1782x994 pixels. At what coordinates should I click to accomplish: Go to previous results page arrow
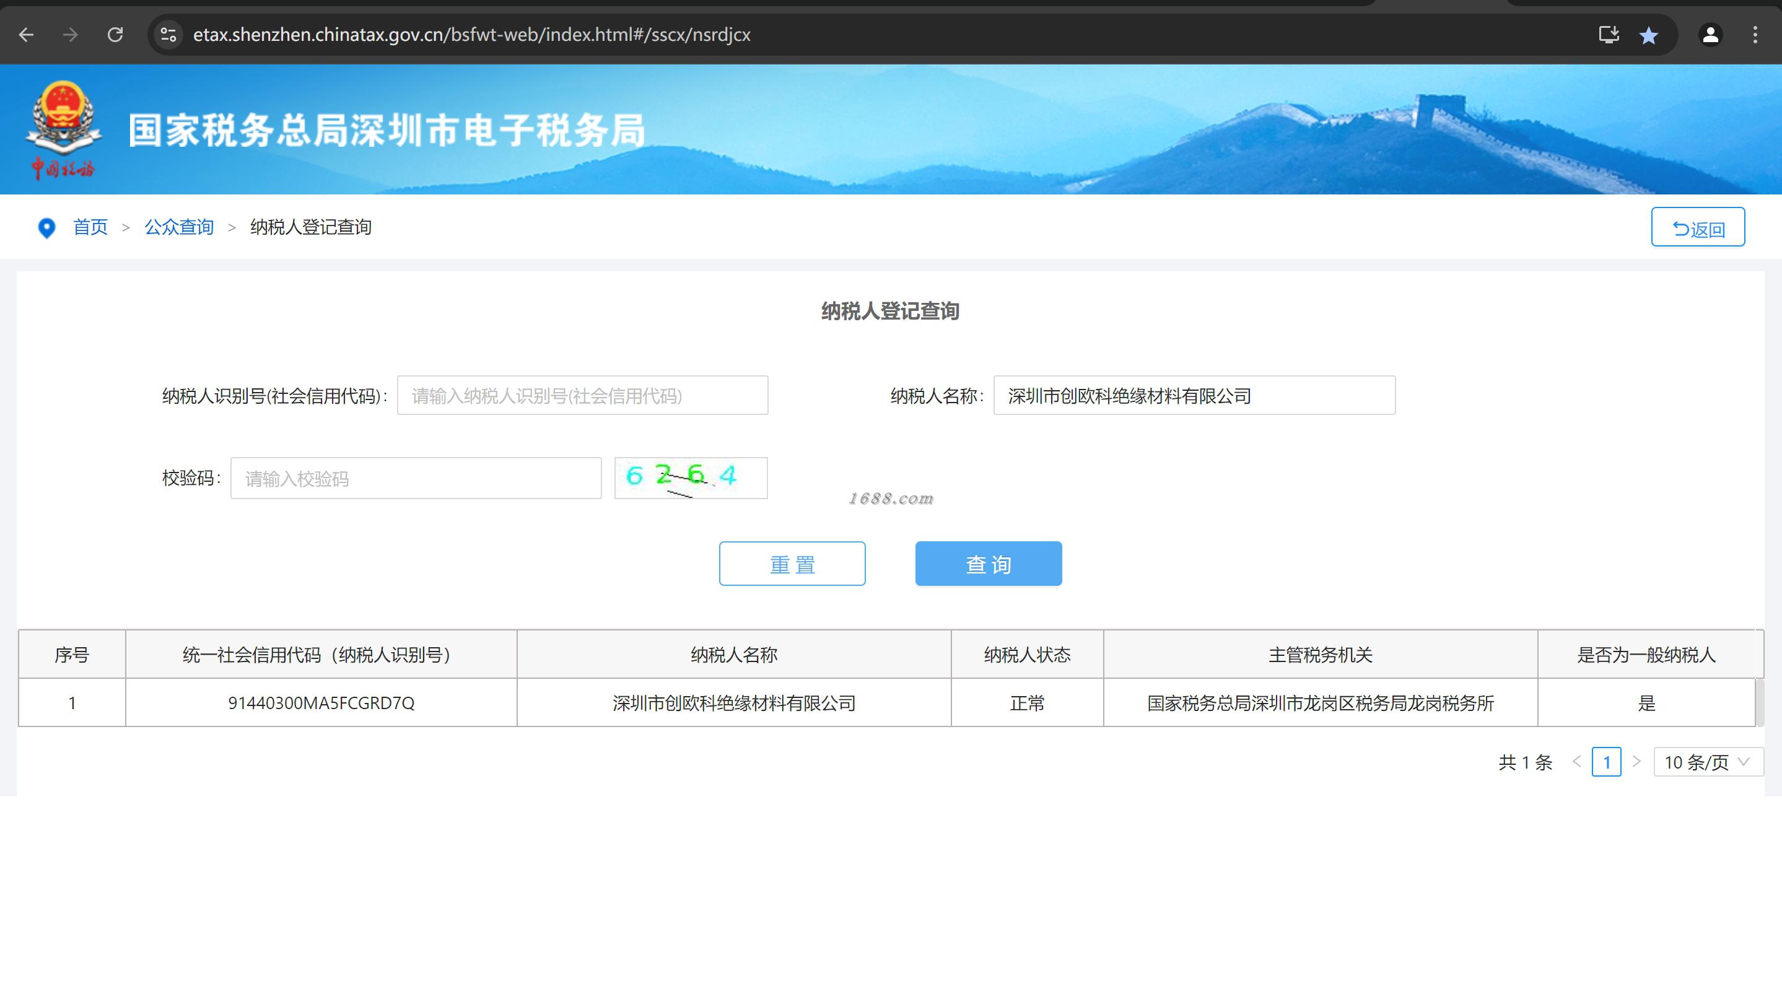click(x=1576, y=762)
